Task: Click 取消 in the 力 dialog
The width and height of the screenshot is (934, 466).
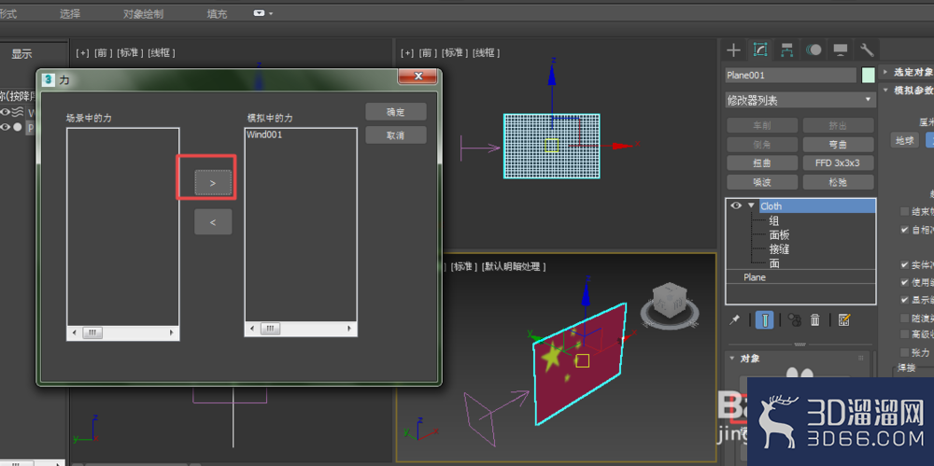Action: coord(395,135)
